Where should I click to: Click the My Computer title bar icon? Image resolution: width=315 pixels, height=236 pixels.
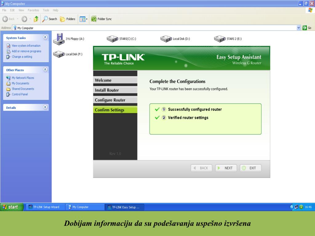click(2, 3)
